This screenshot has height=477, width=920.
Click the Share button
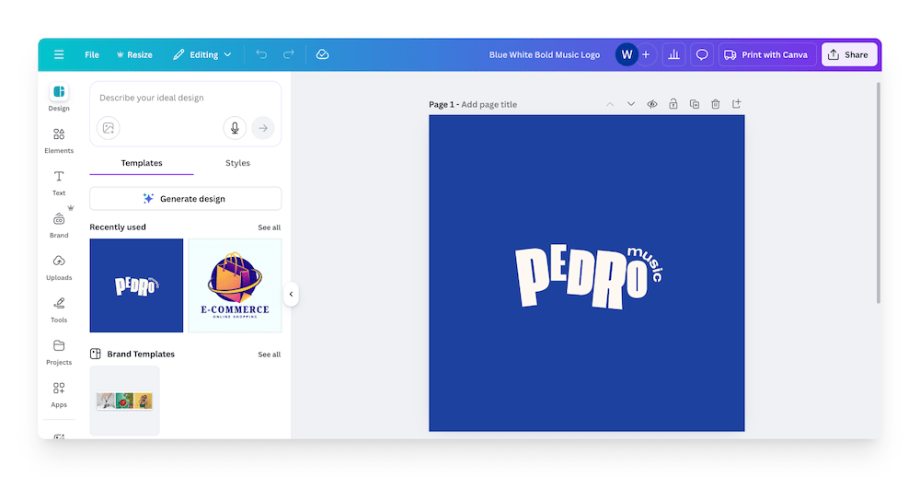tap(849, 54)
